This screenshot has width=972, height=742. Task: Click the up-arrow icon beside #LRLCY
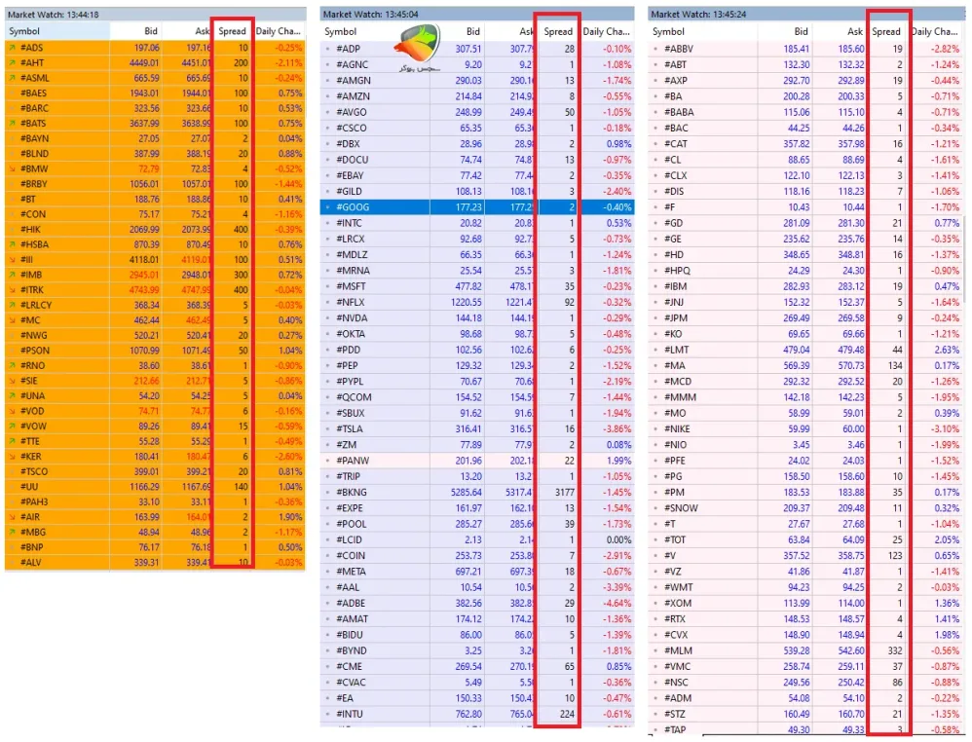(13, 305)
